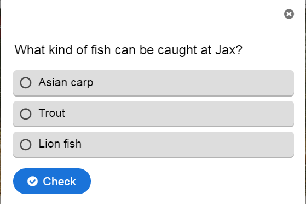Submit the answer with the Check button

pos(52,182)
